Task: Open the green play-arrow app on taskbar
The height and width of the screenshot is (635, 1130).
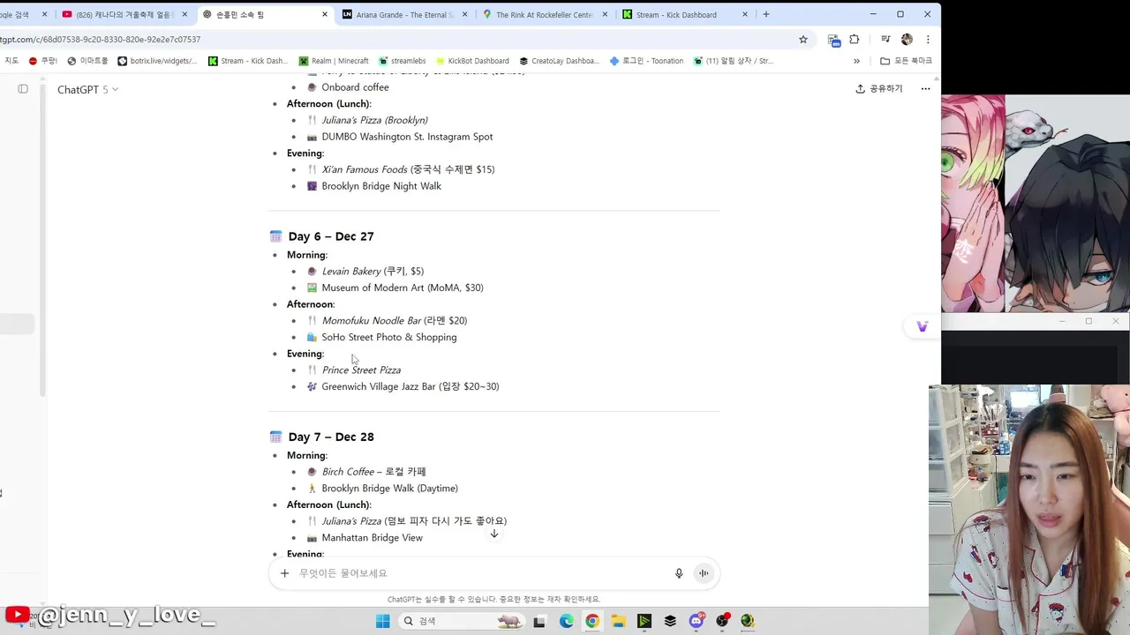Action: pyautogui.click(x=644, y=621)
